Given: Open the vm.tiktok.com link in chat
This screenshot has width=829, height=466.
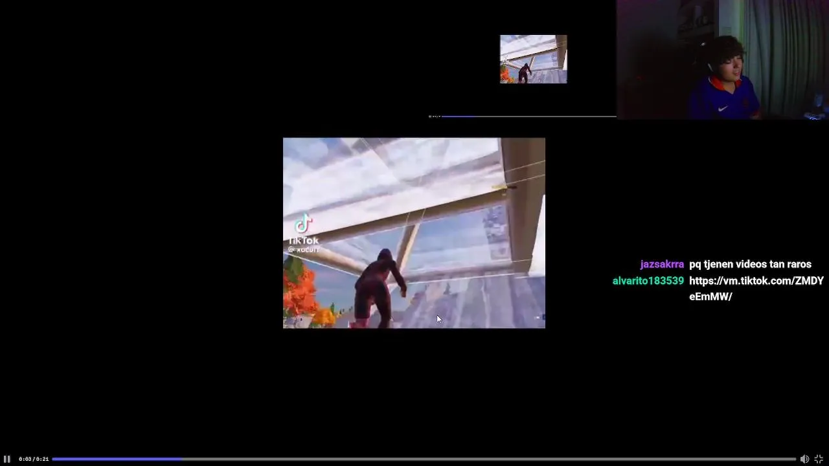Looking at the screenshot, I should (756, 289).
